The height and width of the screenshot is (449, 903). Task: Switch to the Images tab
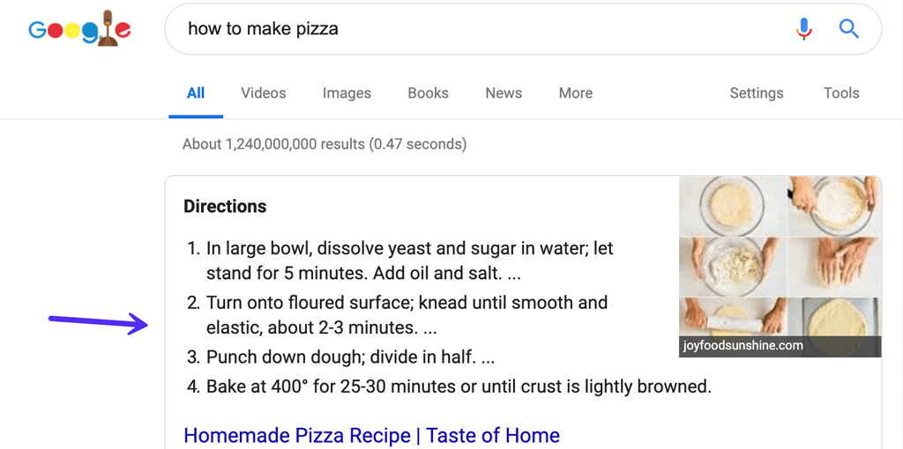point(347,93)
